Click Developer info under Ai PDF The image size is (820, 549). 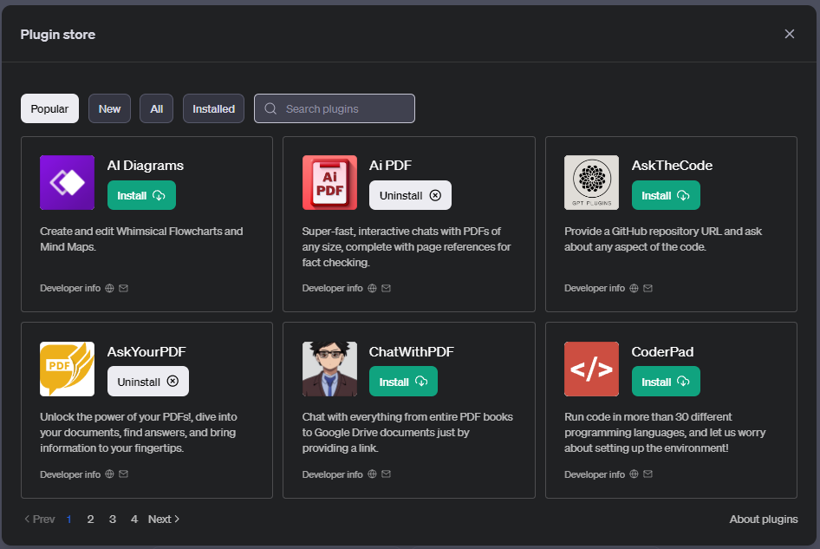(x=333, y=288)
